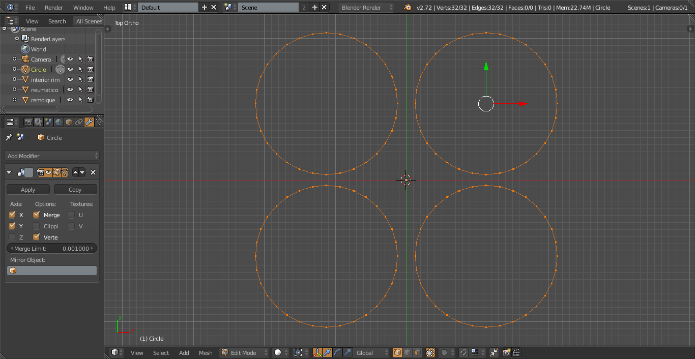Expand the Camera tree item
Viewport: 695px width, 359px height.
(x=15, y=59)
